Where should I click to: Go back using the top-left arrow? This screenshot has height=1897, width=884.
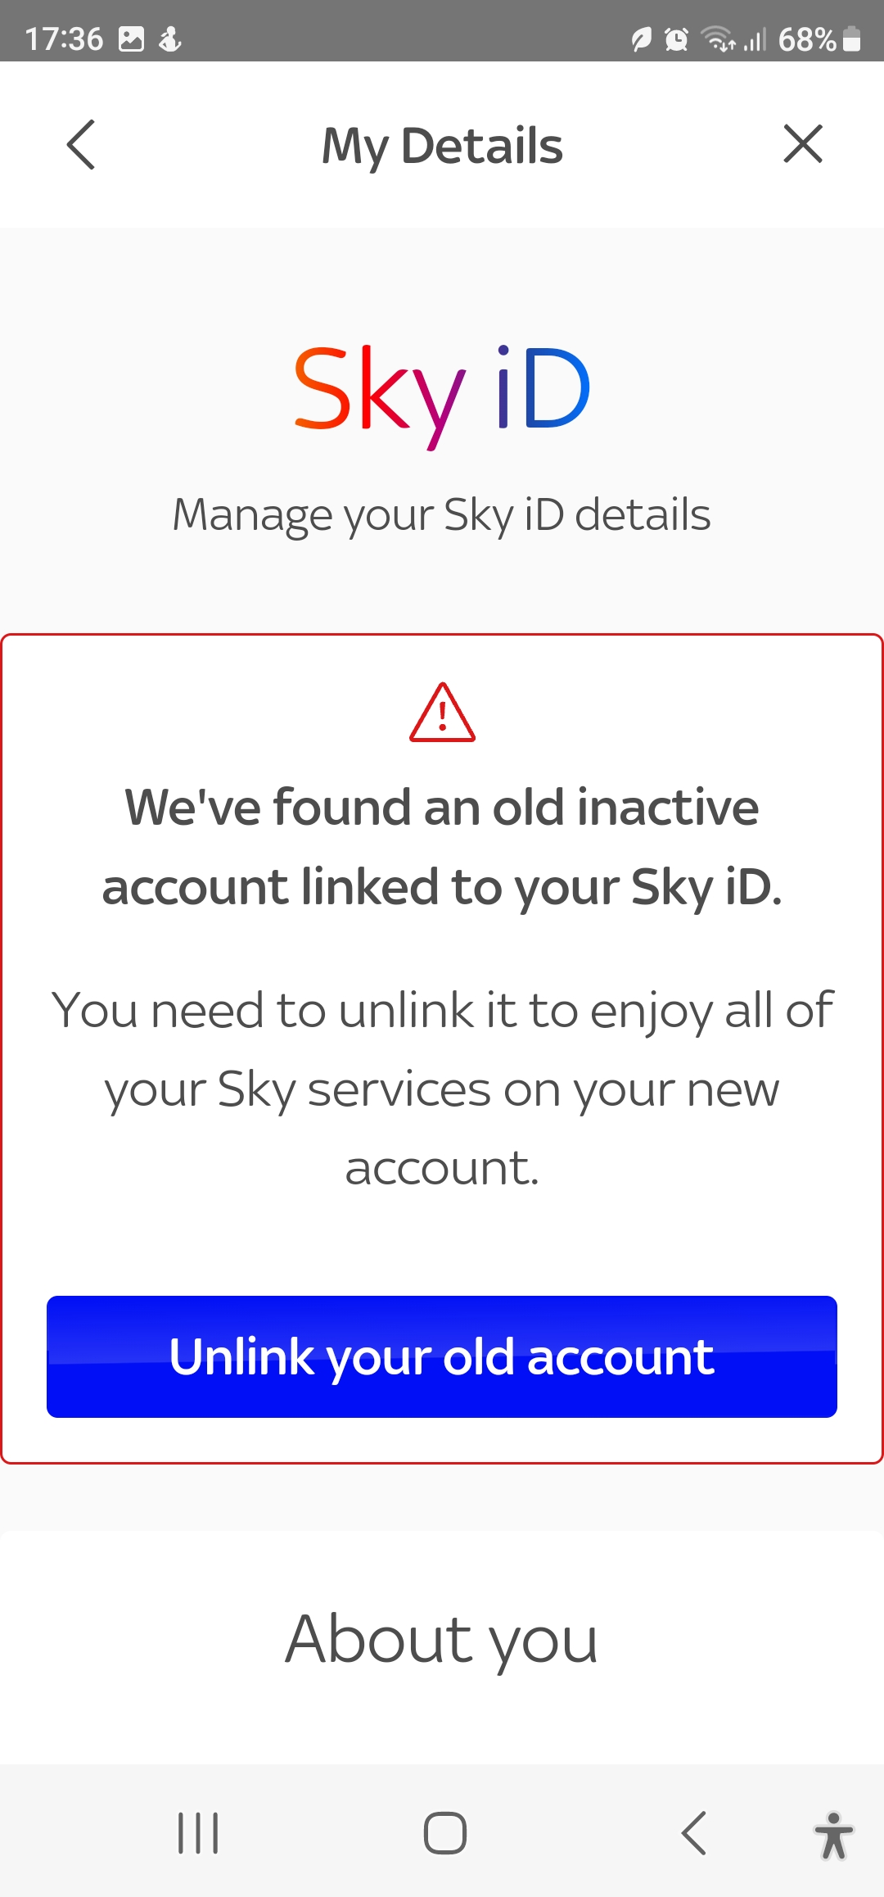click(80, 145)
